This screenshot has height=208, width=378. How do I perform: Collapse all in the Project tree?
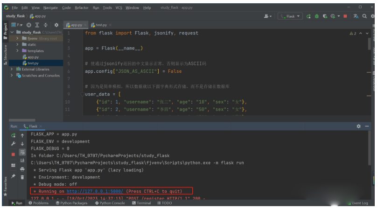coord(46,25)
